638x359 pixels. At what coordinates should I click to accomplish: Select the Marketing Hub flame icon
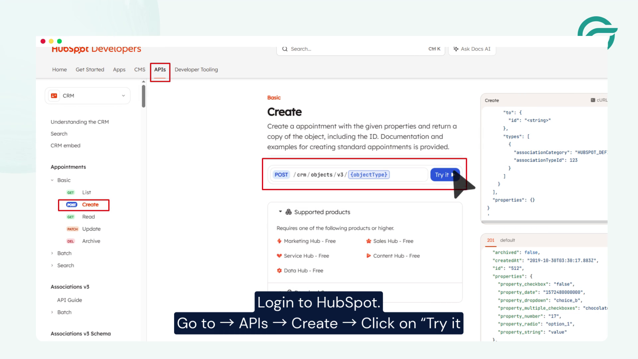pyautogui.click(x=279, y=241)
